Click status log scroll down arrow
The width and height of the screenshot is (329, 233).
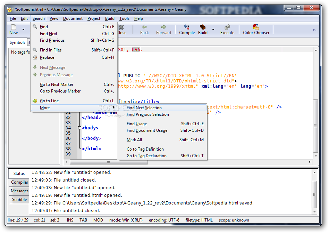[x=314, y=212]
